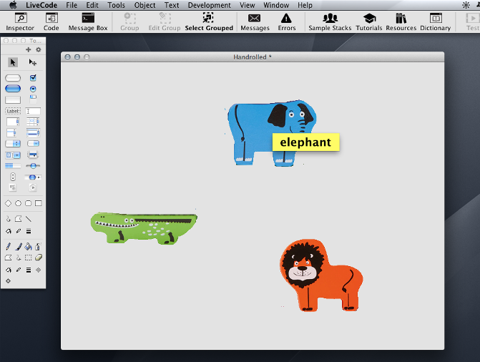
Task: Select the paint bucket tool
Action: (28, 246)
